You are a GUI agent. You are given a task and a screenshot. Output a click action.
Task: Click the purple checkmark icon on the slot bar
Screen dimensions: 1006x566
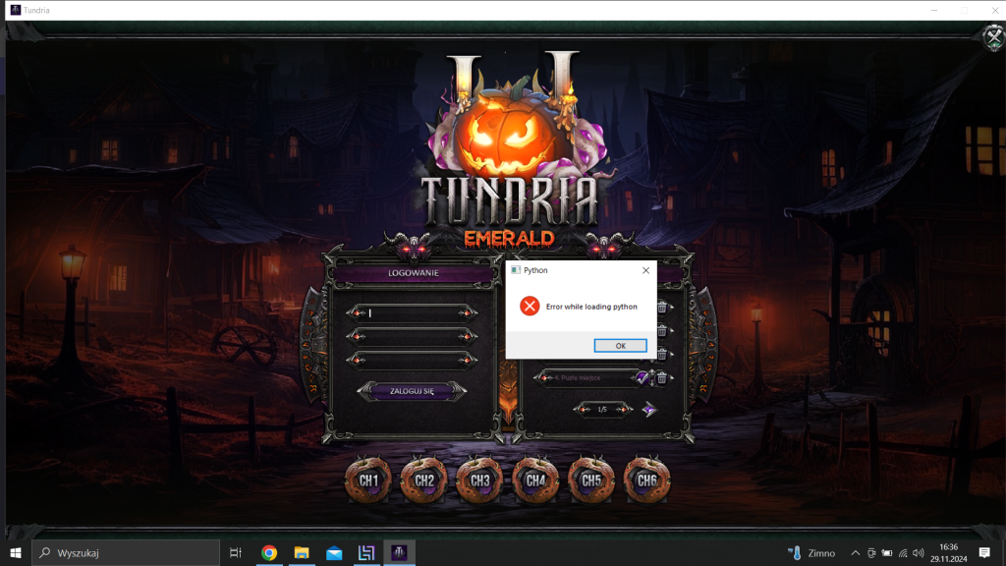pyautogui.click(x=643, y=376)
